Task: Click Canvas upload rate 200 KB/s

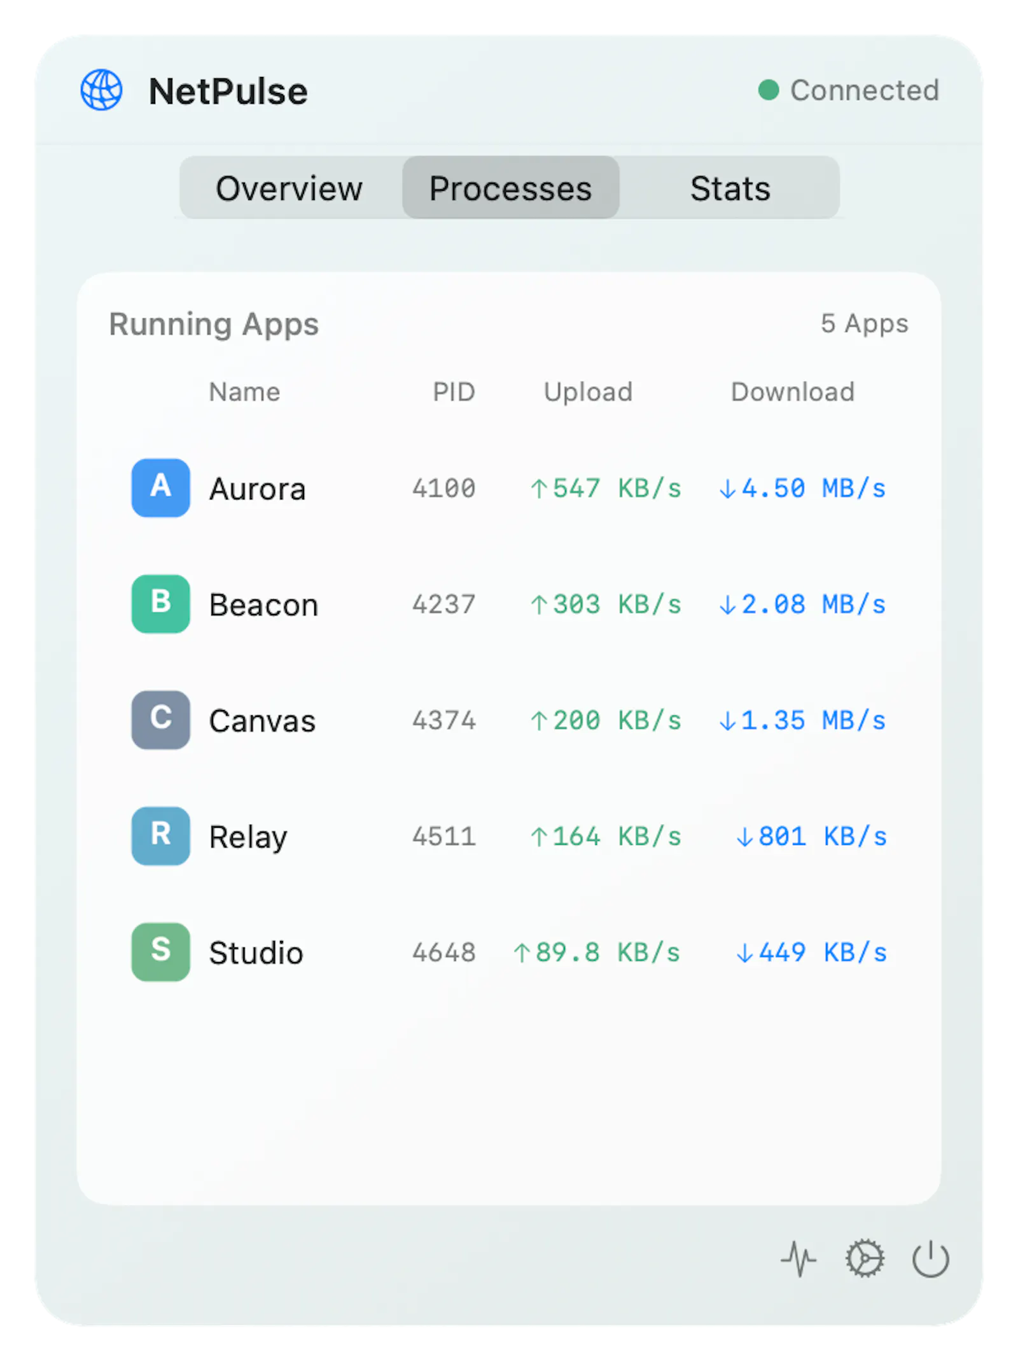Action: point(606,720)
